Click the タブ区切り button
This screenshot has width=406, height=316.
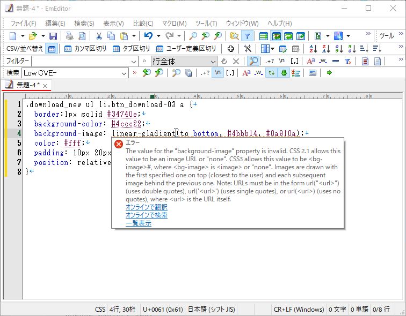tap(131, 49)
